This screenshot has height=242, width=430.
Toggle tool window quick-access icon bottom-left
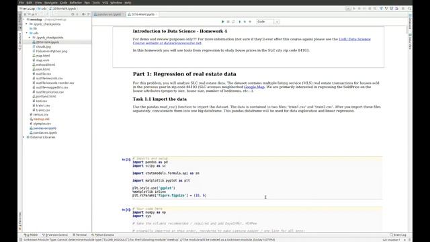click(x=20, y=240)
